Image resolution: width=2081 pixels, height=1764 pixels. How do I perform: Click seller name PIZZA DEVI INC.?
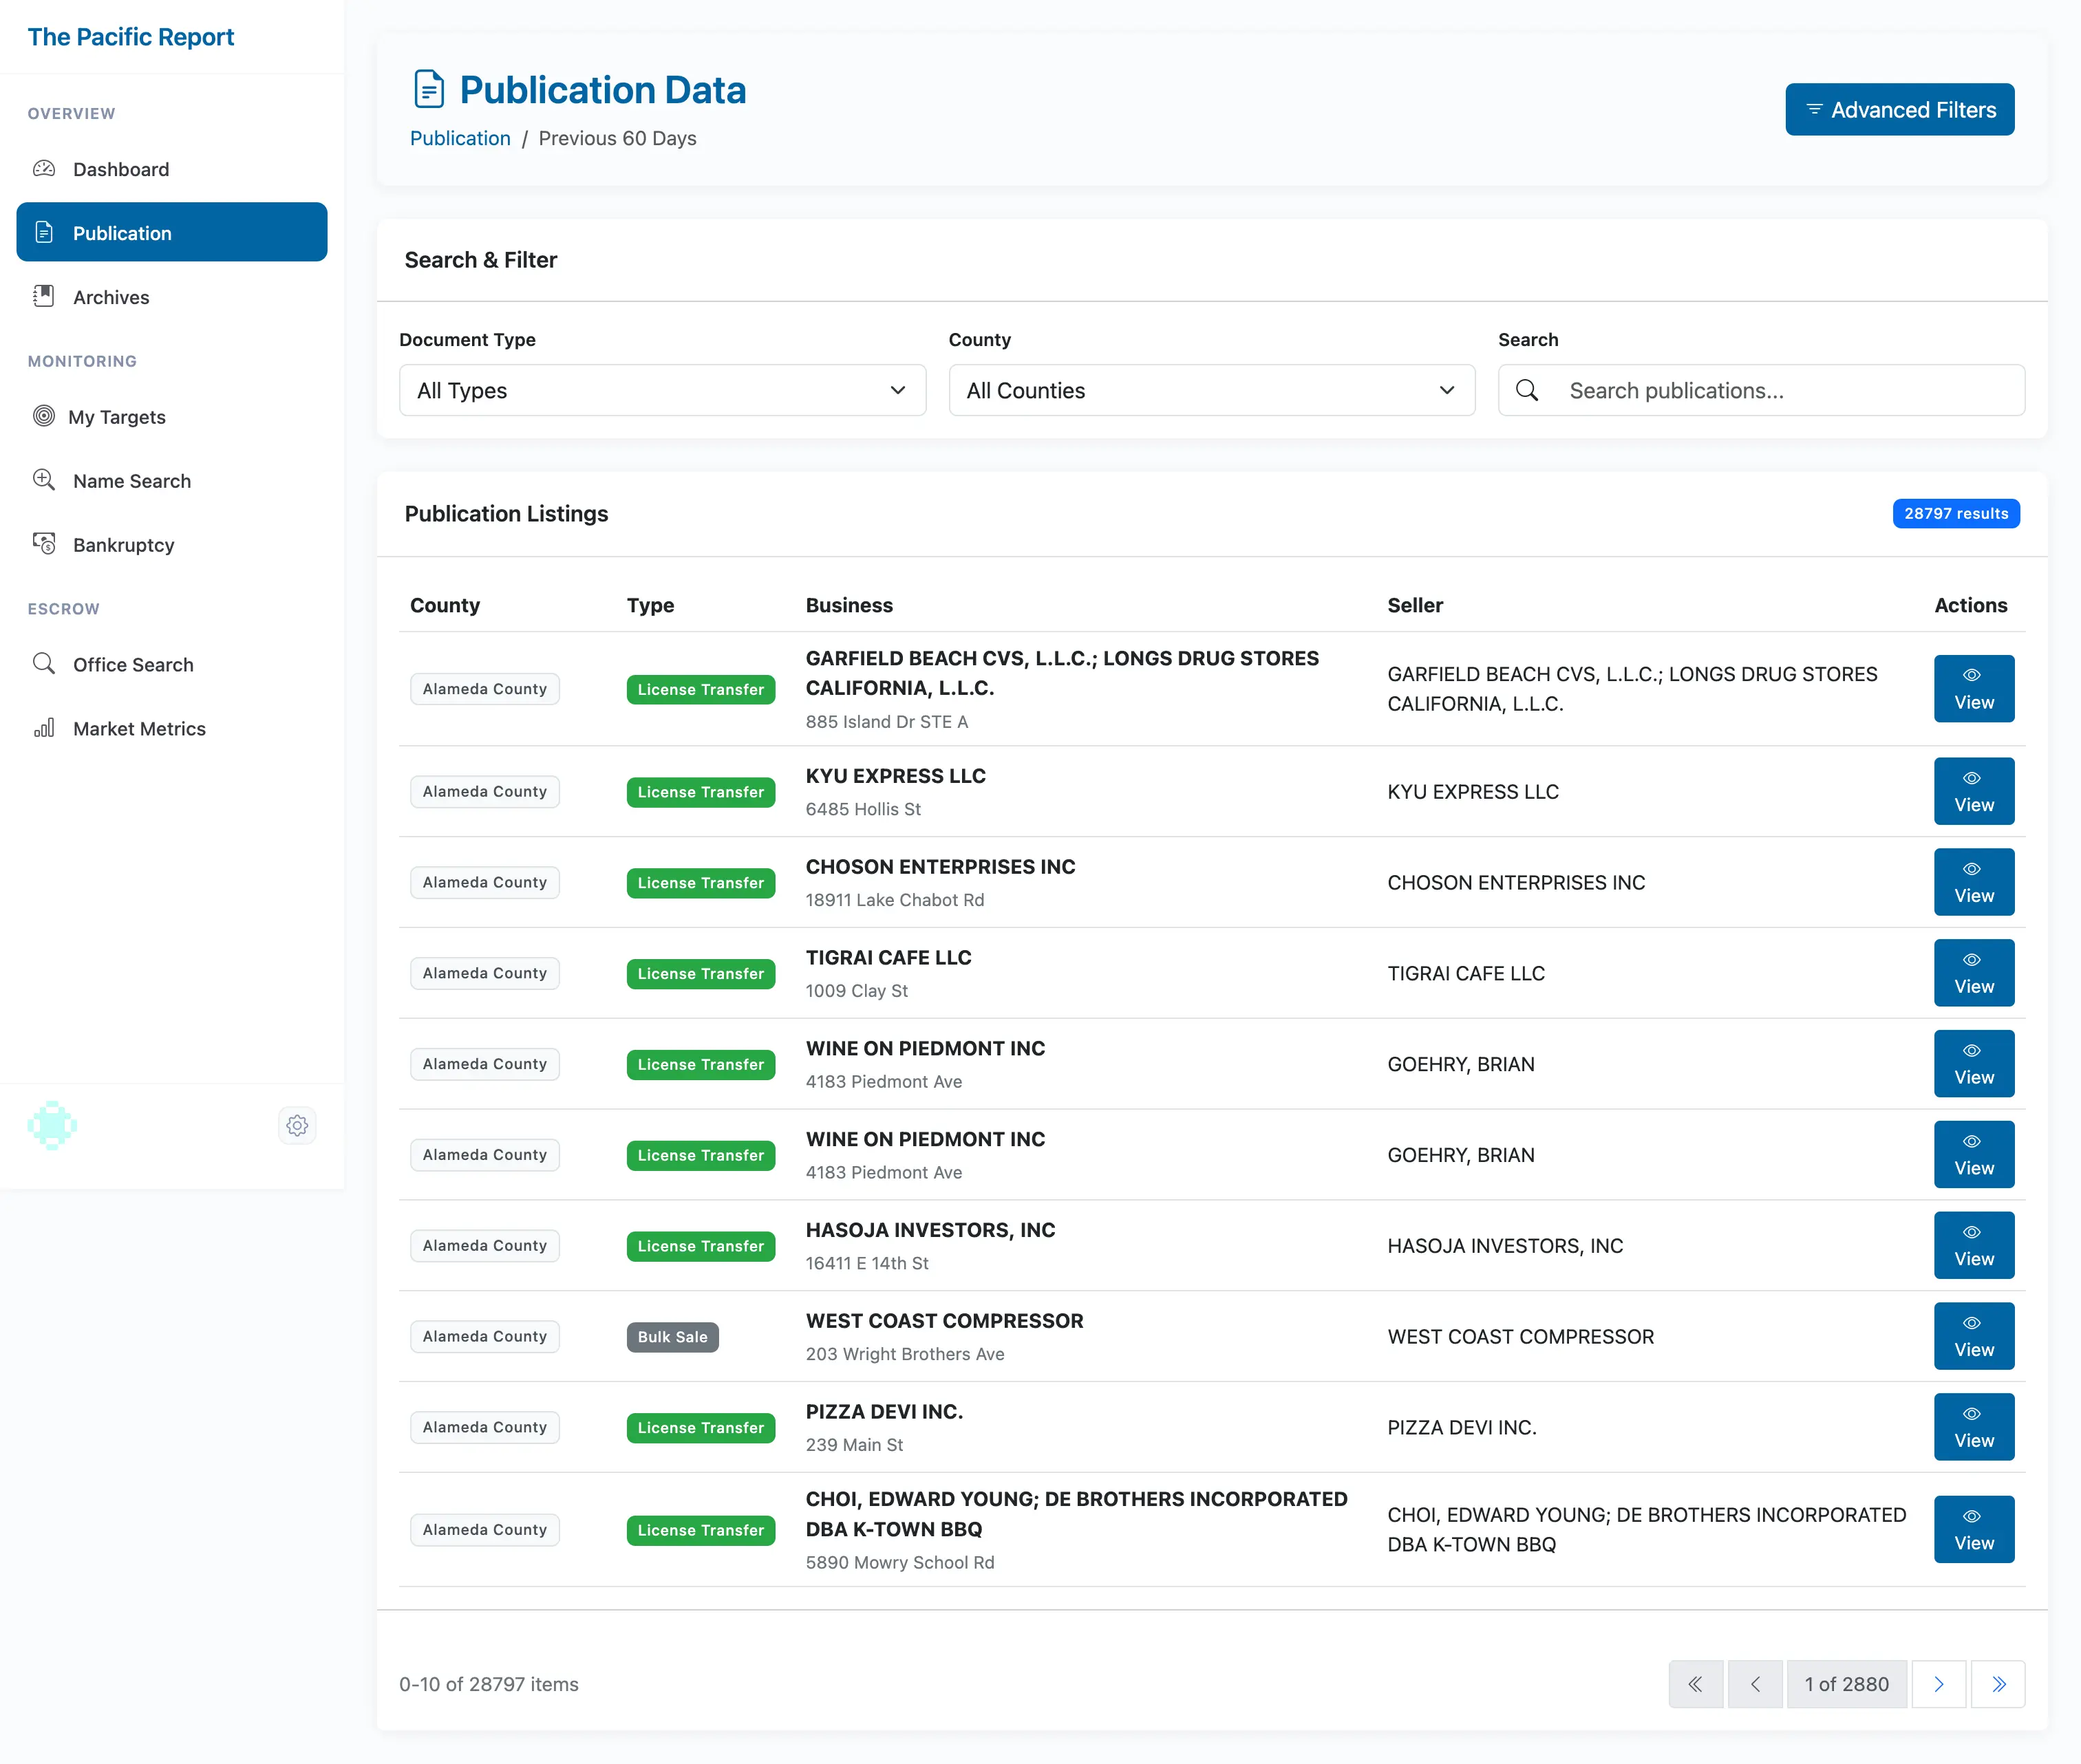(x=1462, y=1427)
